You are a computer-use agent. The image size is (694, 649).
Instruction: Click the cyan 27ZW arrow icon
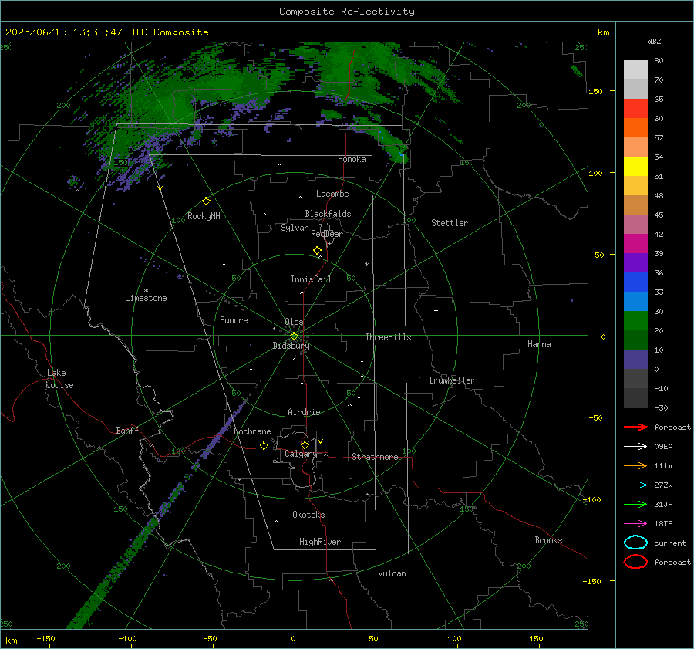635,485
